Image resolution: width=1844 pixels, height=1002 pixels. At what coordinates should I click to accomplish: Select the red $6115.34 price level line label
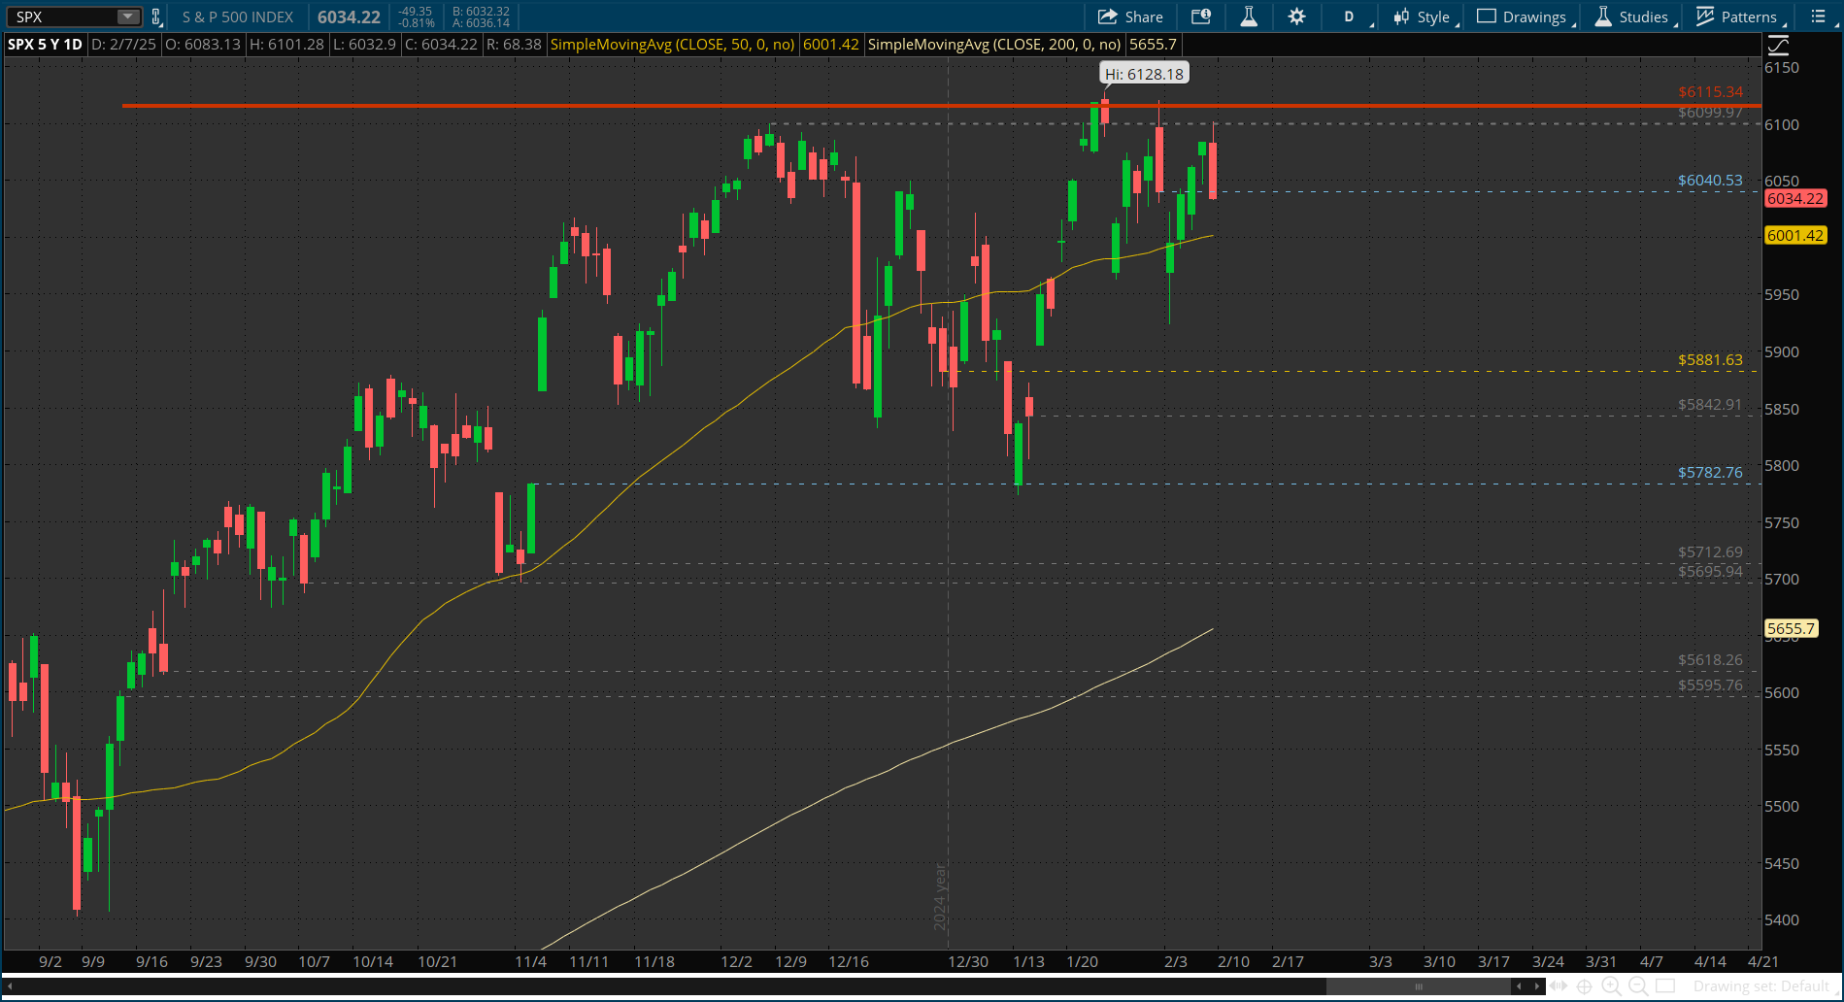(1710, 92)
